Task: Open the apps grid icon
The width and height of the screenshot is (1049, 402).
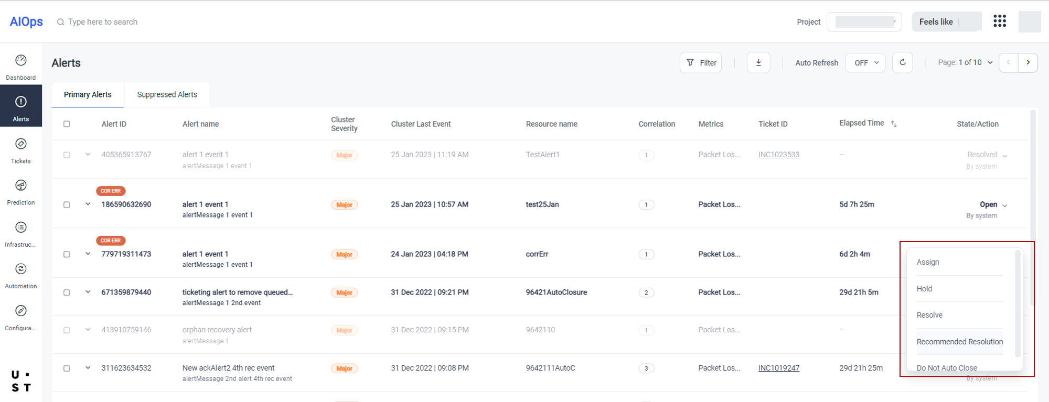Action: pyautogui.click(x=1000, y=21)
